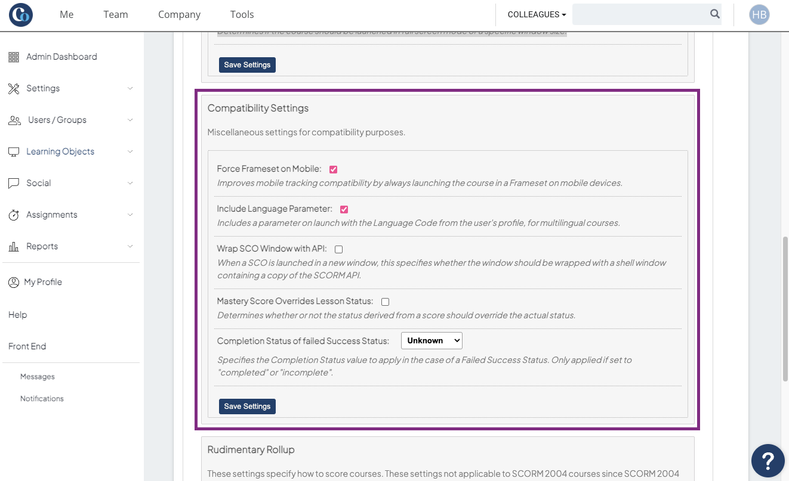Click 'Miscellaneous settings for compatibility purposes.' text

point(306,132)
